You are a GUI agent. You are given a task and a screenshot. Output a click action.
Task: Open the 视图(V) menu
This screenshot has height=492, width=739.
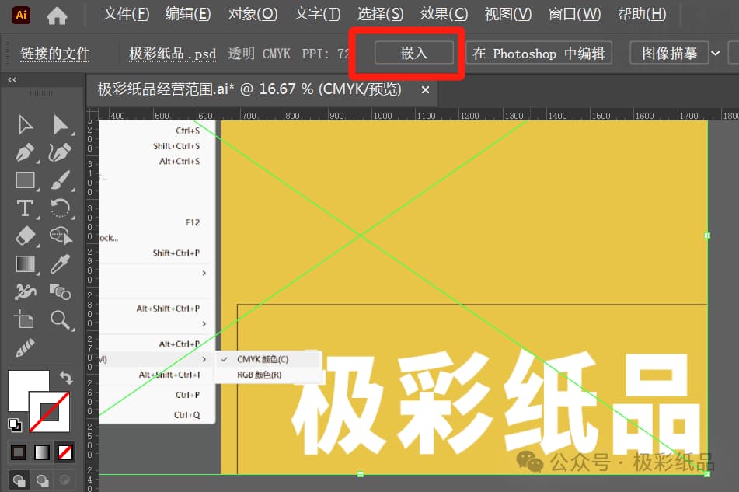click(508, 14)
